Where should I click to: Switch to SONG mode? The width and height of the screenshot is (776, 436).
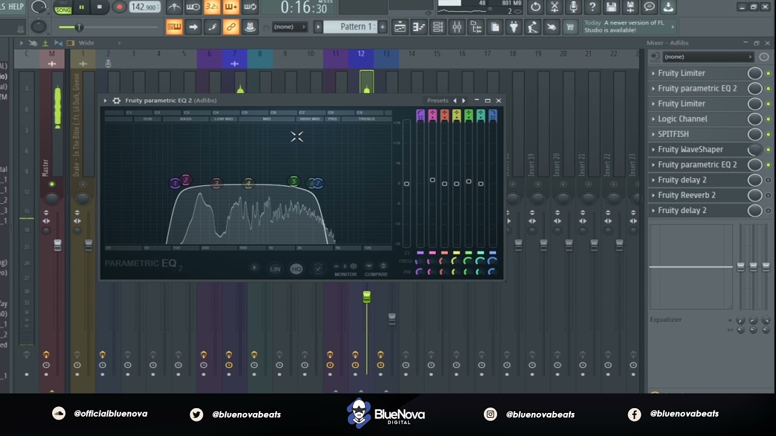(x=62, y=10)
